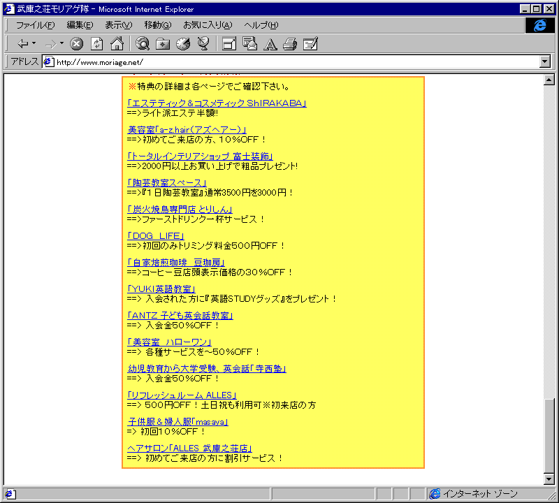Open the 自家焙煎珈琲 豆珈房 link
Viewport: 559px width, 503px height.
point(176,263)
